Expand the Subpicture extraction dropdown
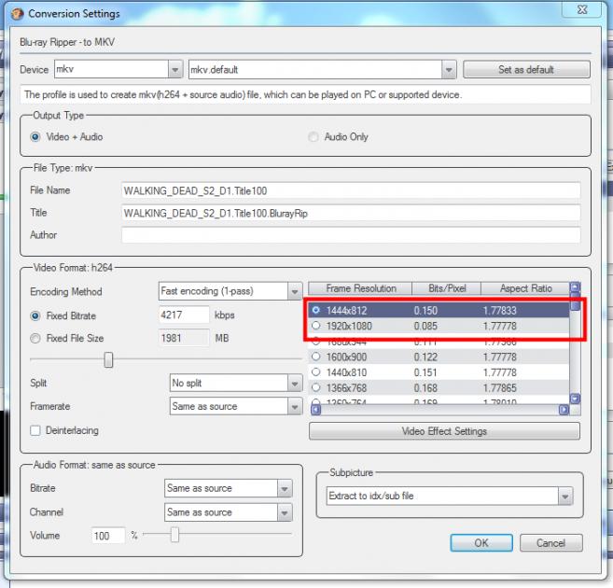613x588 pixels. point(564,497)
